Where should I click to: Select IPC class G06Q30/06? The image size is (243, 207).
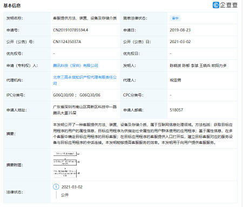[90, 95]
